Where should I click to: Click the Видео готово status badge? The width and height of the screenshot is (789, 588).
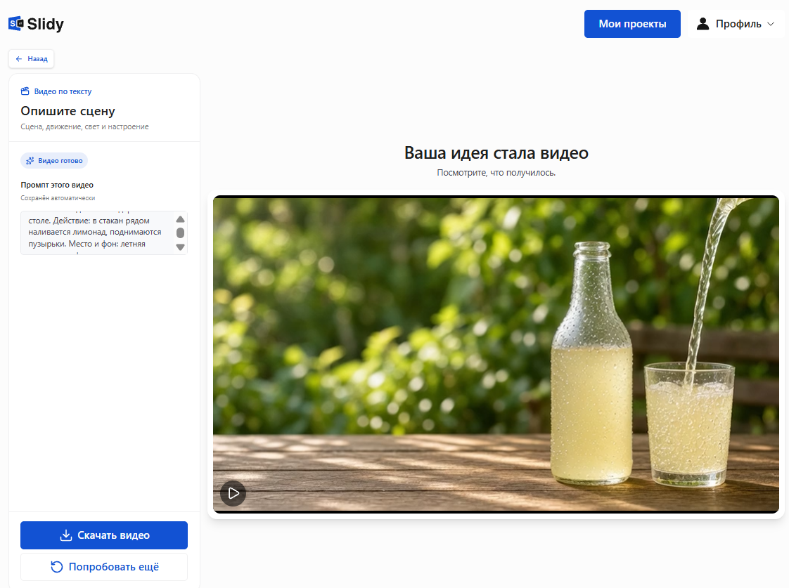[54, 161]
